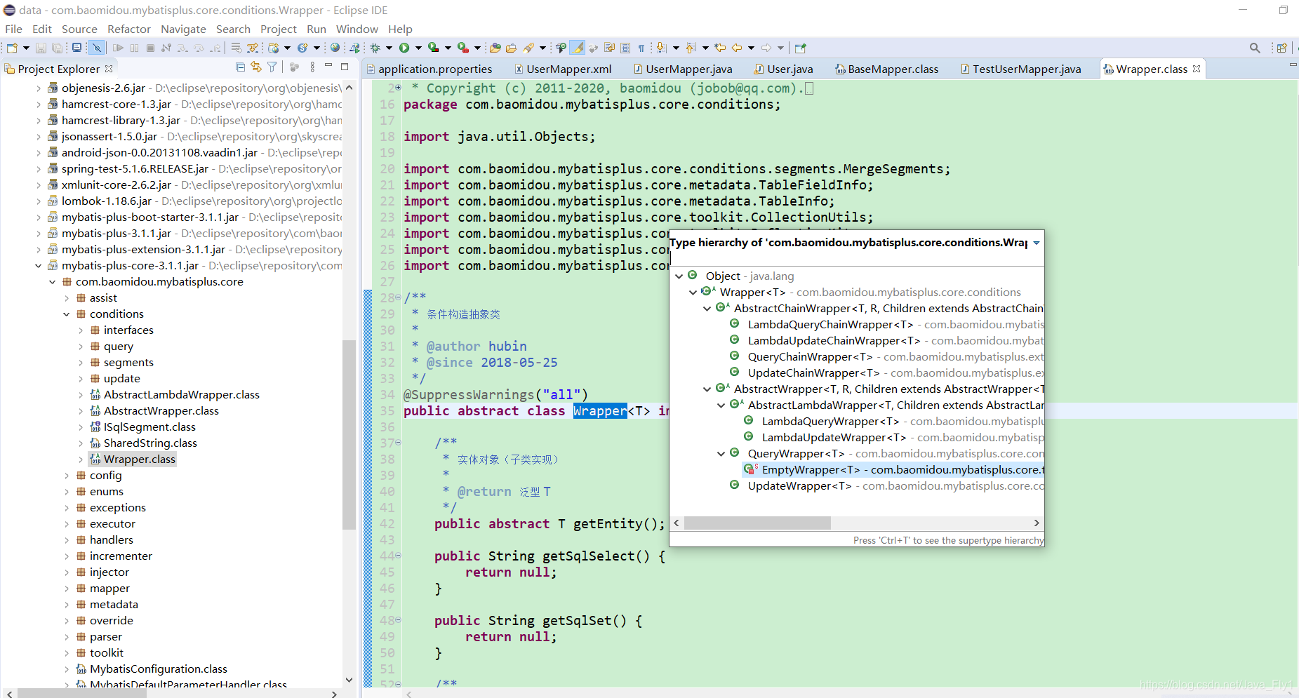
Task: Click the Forward navigation arrow
Action: (766, 48)
